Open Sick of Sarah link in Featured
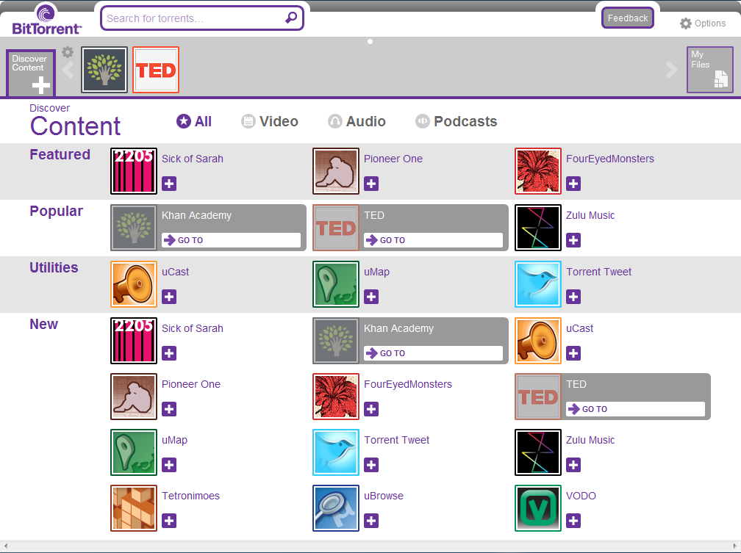Viewport: 741px width, 553px height. point(193,159)
